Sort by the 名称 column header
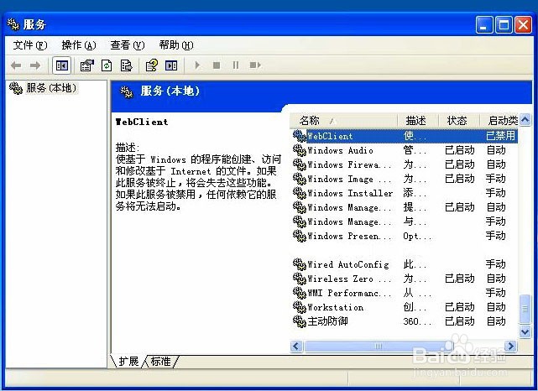538x391 pixels. (343, 120)
